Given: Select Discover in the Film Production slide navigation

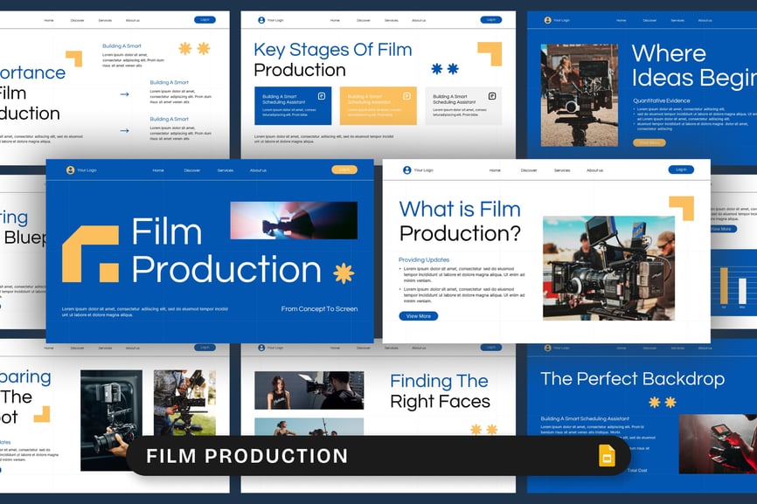Looking at the screenshot, I should [192, 170].
